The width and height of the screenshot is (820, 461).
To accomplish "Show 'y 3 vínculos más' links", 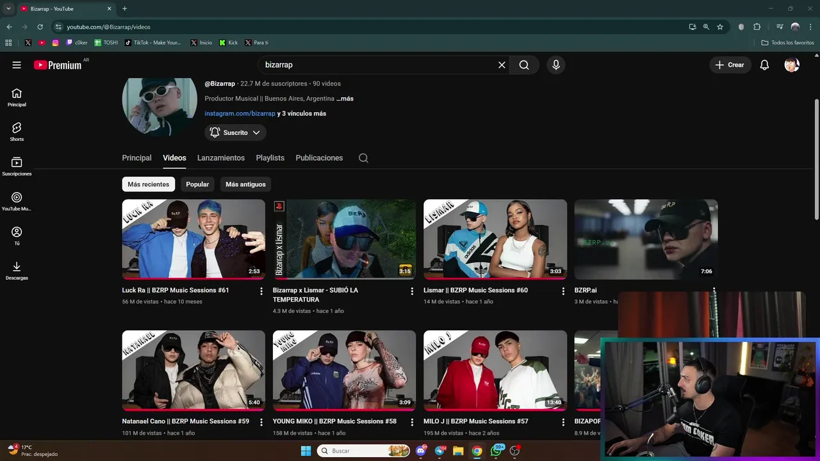I will [302, 113].
